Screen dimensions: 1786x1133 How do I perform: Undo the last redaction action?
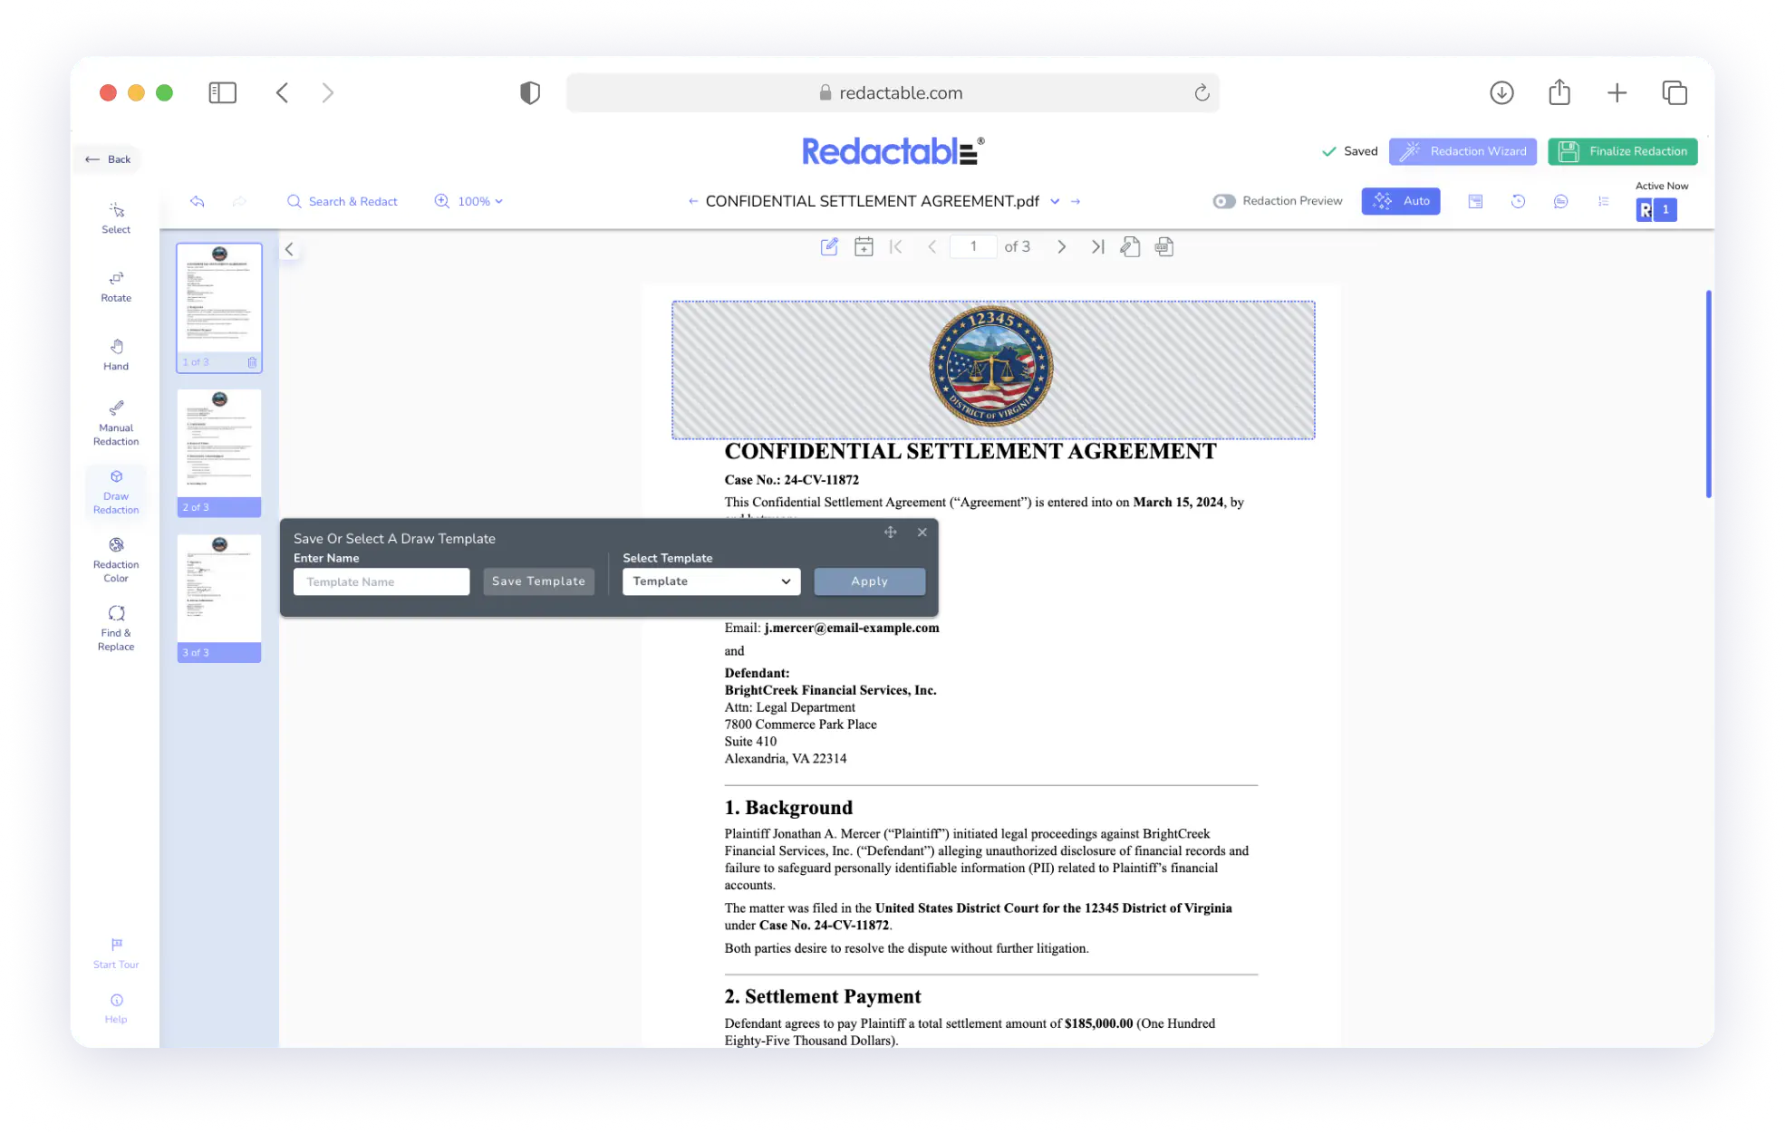(x=198, y=201)
